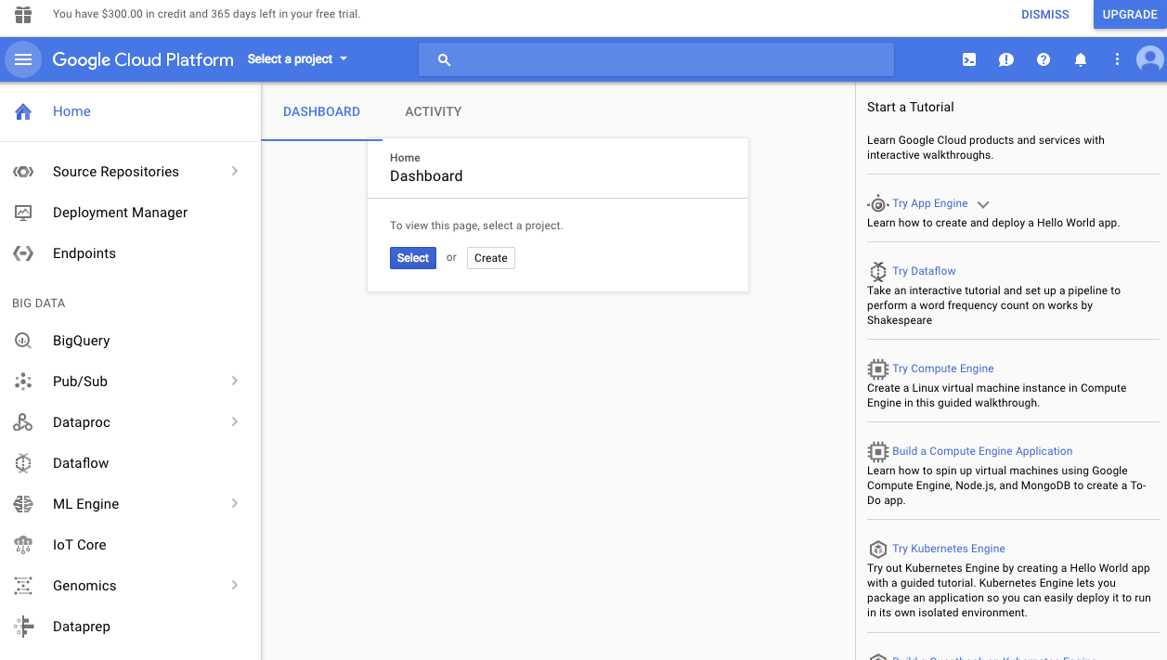Click the help question mark icon
Screen dimensions: 1167x660
tap(1043, 59)
